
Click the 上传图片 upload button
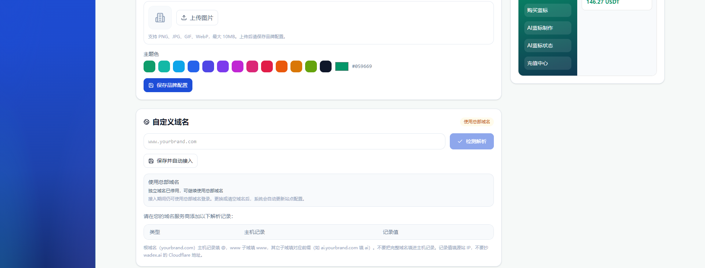click(197, 18)
